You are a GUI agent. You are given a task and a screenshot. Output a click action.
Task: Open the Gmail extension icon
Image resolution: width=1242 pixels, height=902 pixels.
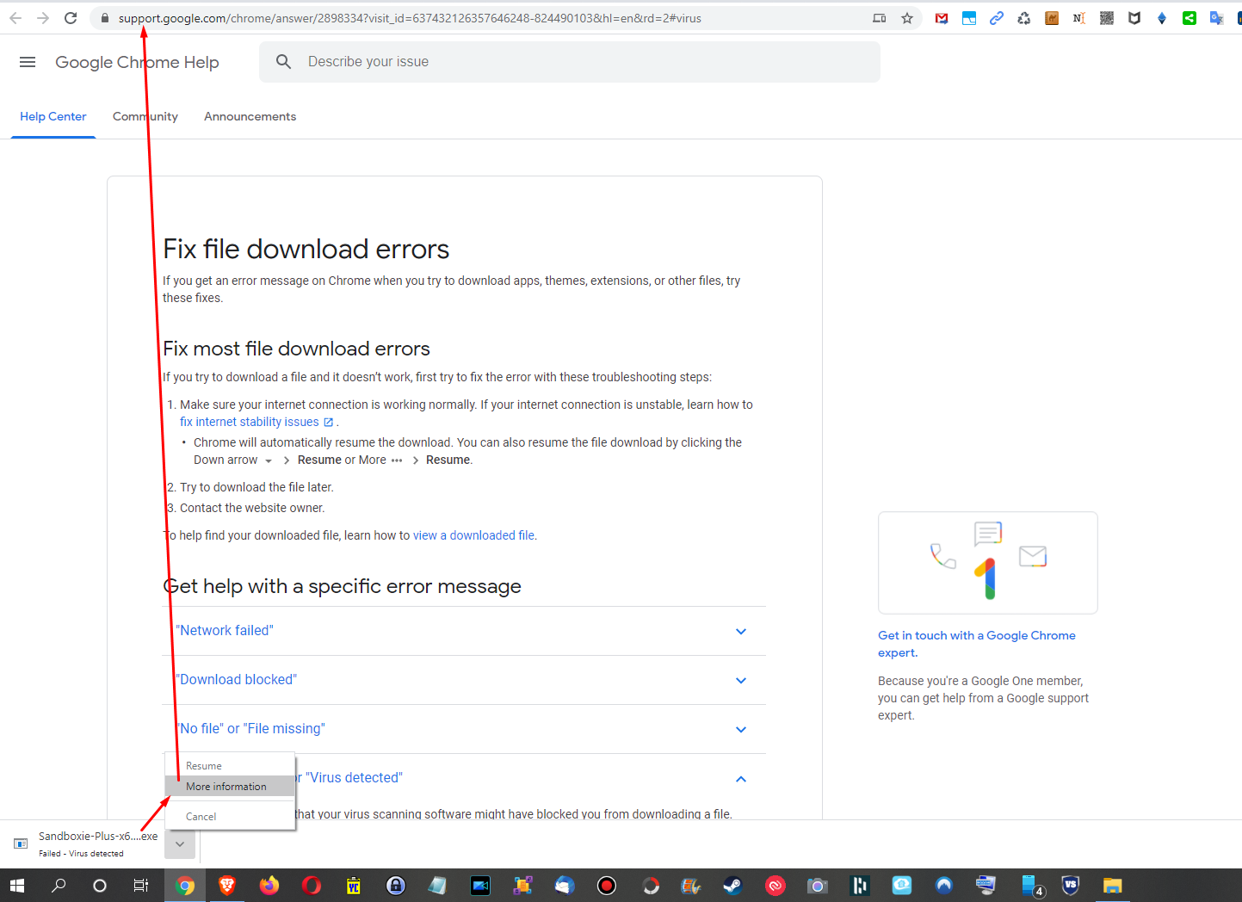pos(941,17)
